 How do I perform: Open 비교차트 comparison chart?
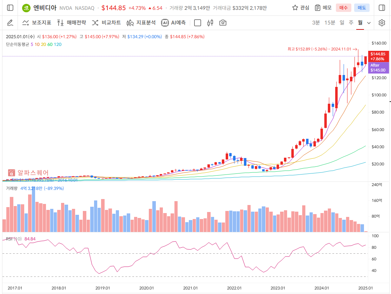tap(106, 23)
